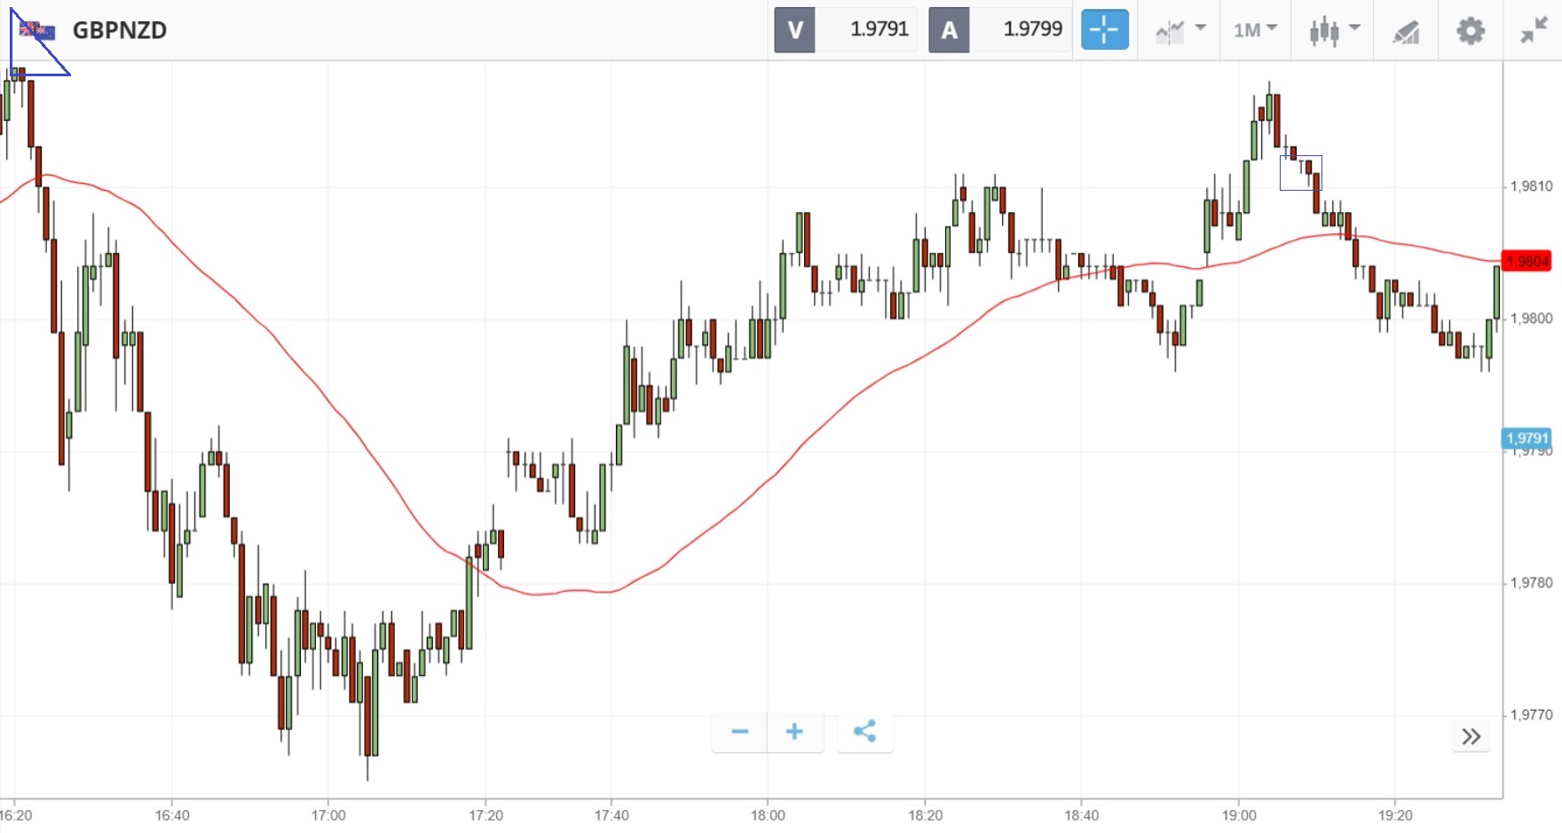Screen dimensions: 1562x833
Task: Click the 1.9799 buy price value
Action: coord(1032,29)
